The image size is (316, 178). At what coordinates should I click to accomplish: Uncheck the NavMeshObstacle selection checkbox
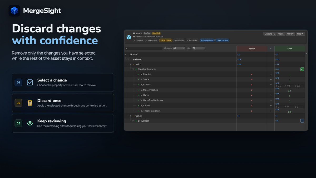coord(302,69)
